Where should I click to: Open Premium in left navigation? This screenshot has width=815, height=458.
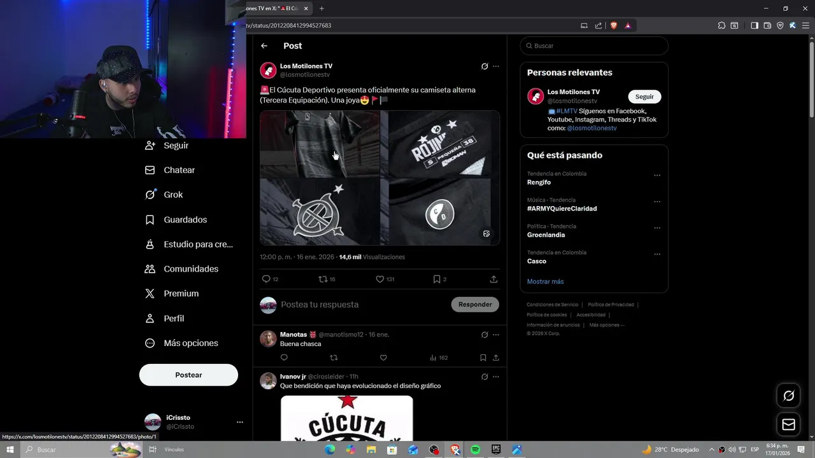(173, 294)
